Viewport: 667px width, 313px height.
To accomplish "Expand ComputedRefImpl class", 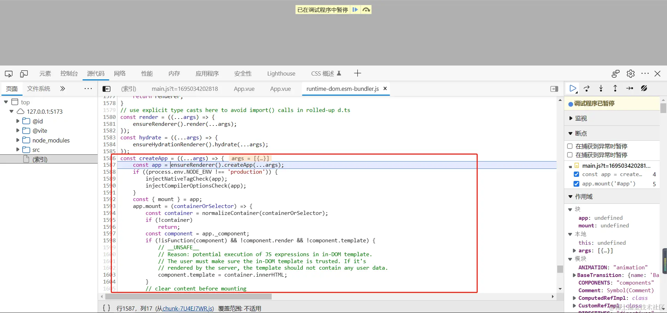I will point(574,298).
